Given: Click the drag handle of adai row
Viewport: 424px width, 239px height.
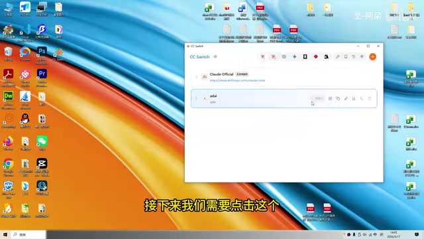Looking at the screenshot, I should (196, 98).
